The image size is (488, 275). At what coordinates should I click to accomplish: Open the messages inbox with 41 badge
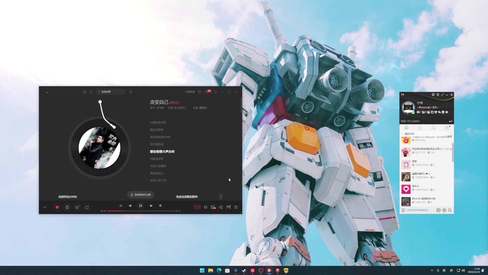(207, 91)
